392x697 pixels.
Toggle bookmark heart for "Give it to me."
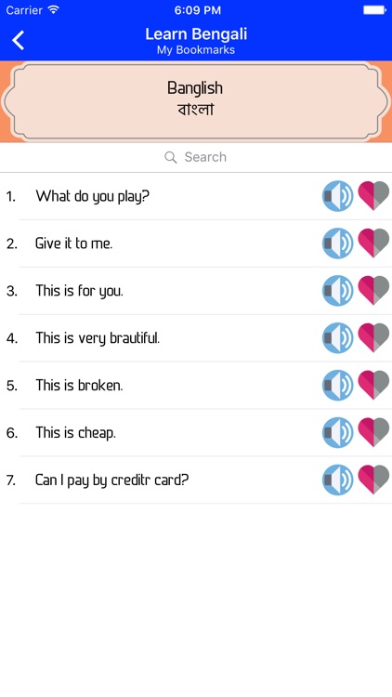tap(373, 243)
